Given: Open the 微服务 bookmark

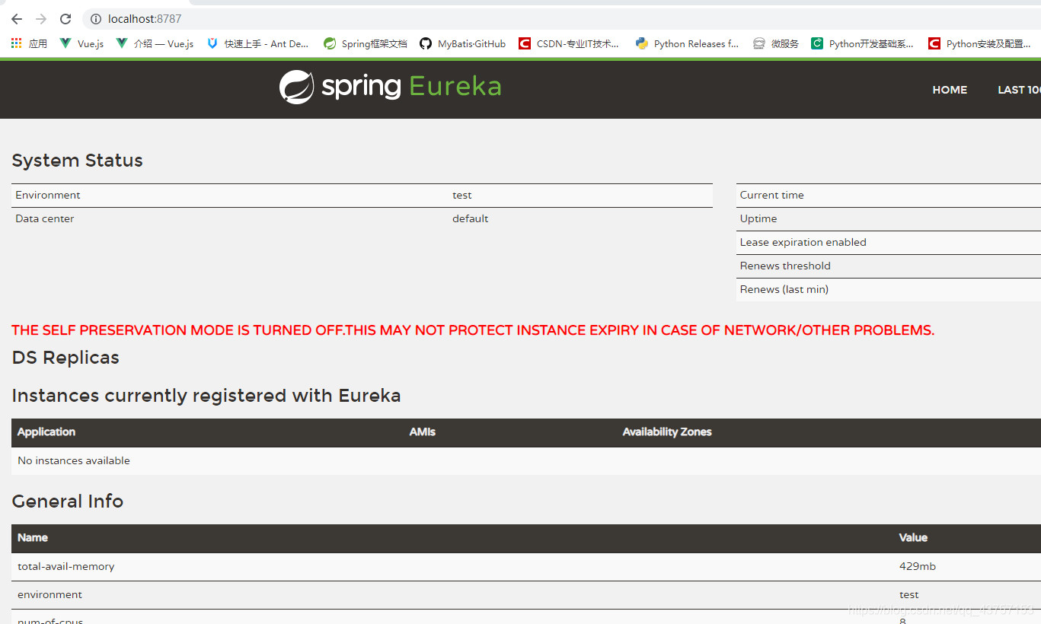Looking at the screenshot, I should tap(776, 43).
